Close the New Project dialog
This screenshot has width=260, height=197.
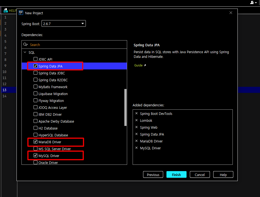231,13
